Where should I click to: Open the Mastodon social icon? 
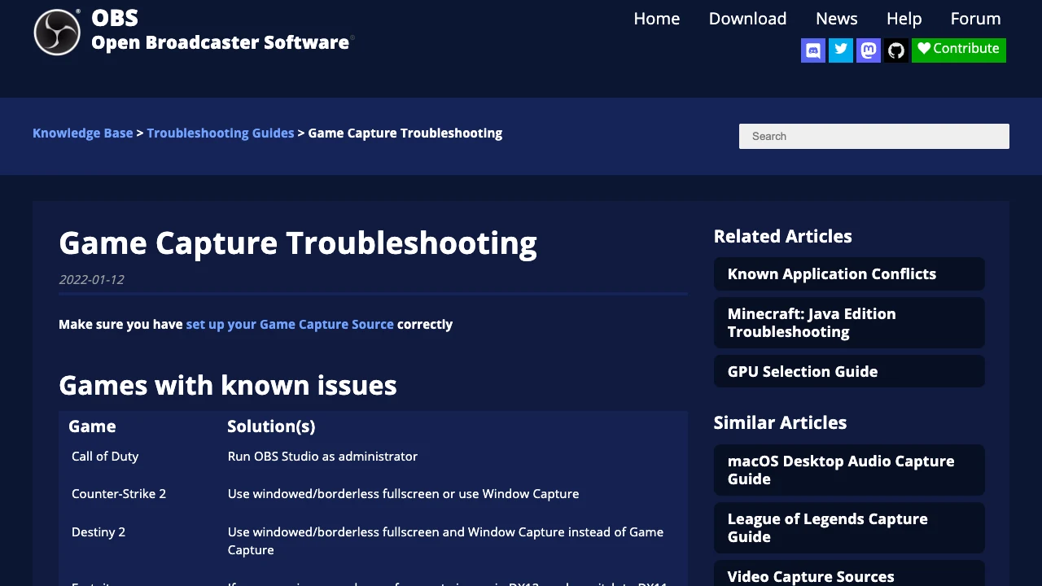pos(869,50)
